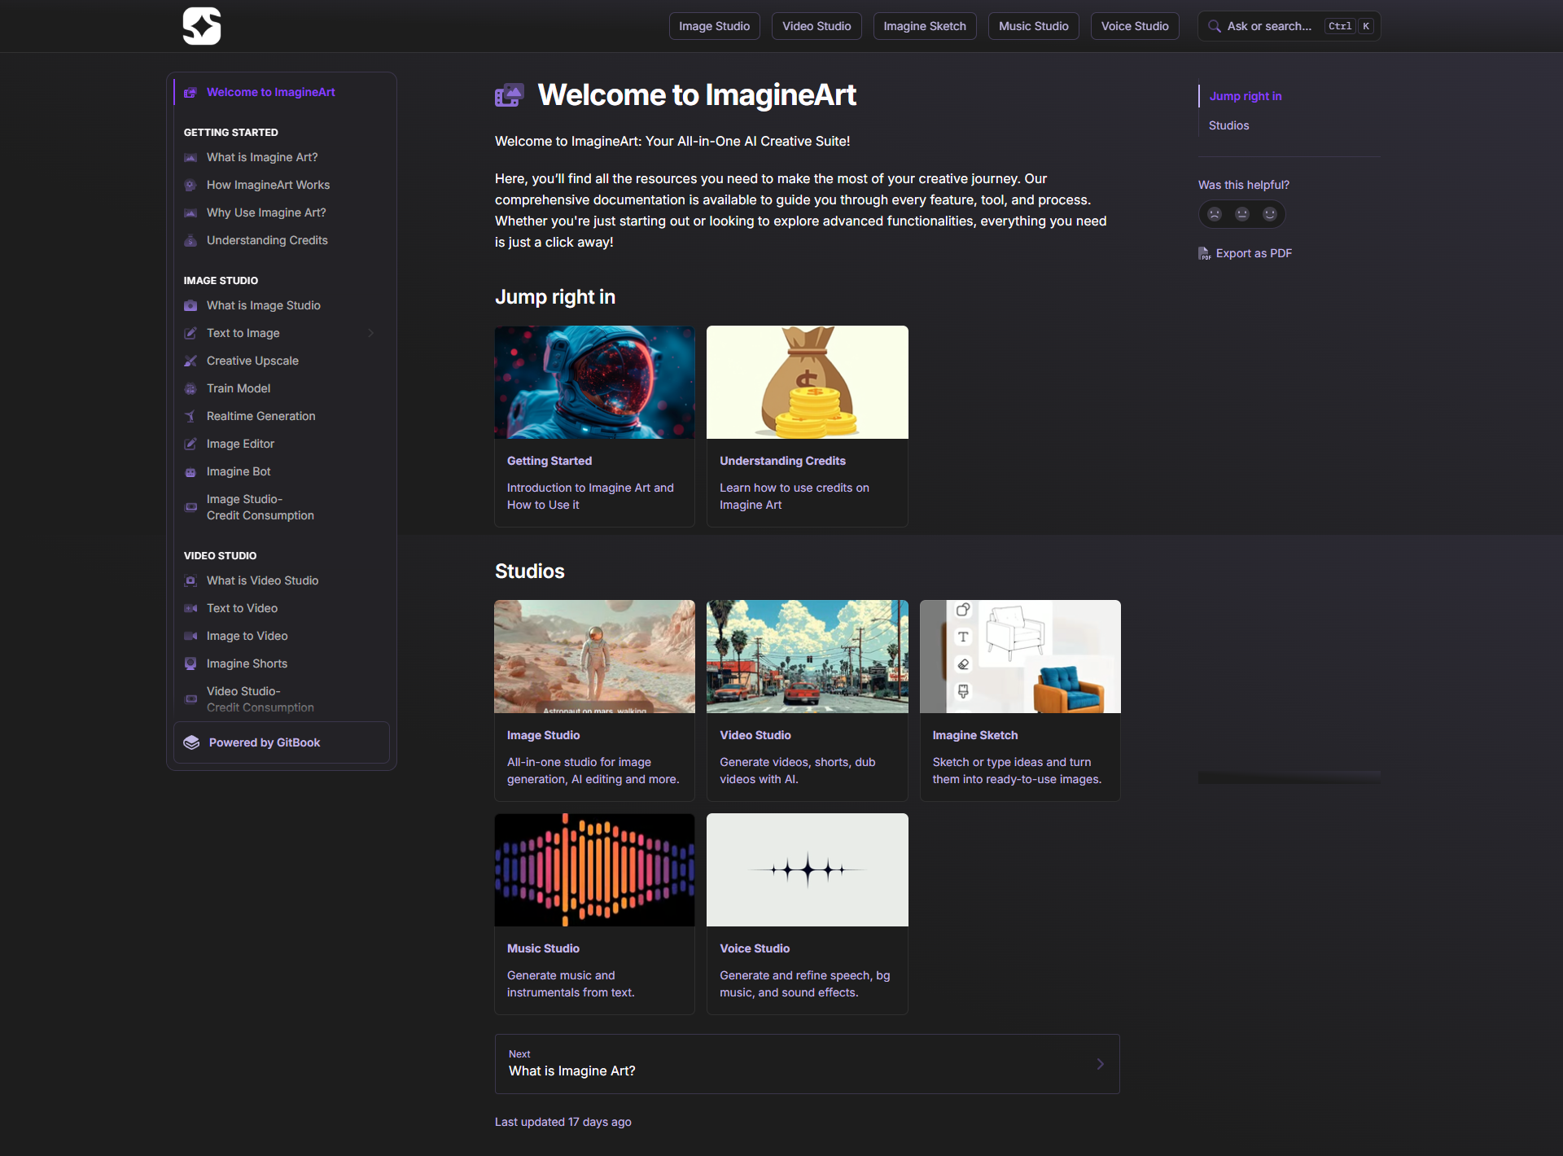Click 'Imagine Sketch' card title text

coord(975,735)
